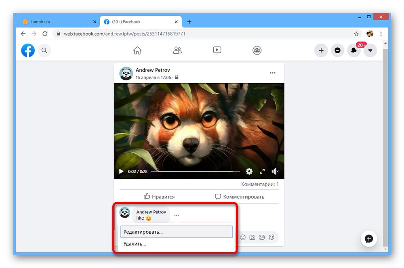Add a sticker to the comment
The width and height of the screenshot is (404, 268).
point(271,237)
